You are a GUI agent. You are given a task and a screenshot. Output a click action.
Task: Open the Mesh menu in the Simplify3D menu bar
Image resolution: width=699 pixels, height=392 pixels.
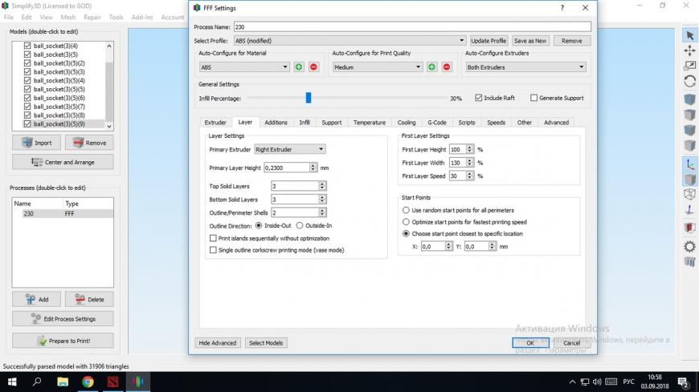(x=67, y=17)
